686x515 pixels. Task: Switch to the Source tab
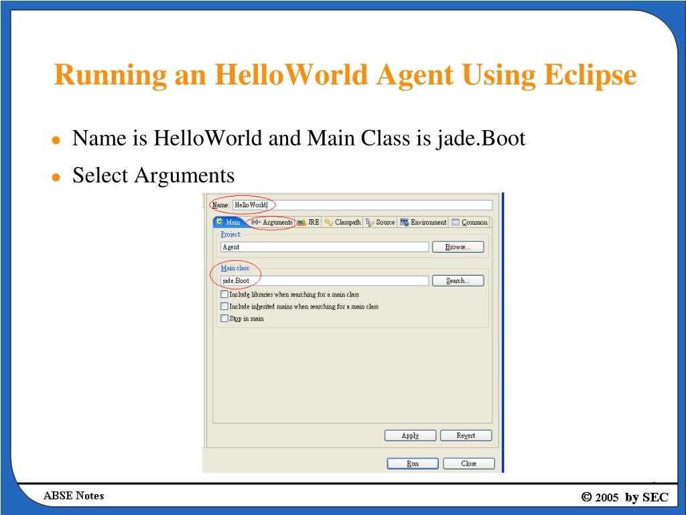click(381, 222)
